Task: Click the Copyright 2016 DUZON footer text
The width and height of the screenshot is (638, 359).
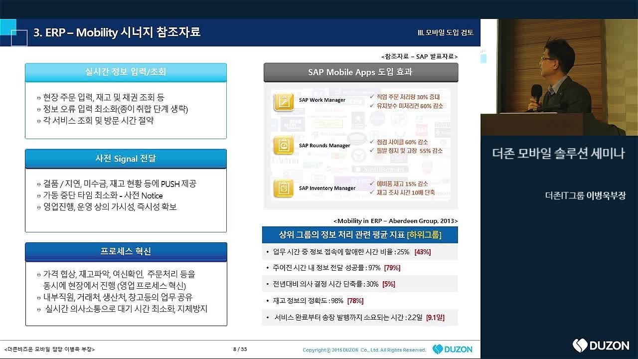Action: click(x=364, y=350)
